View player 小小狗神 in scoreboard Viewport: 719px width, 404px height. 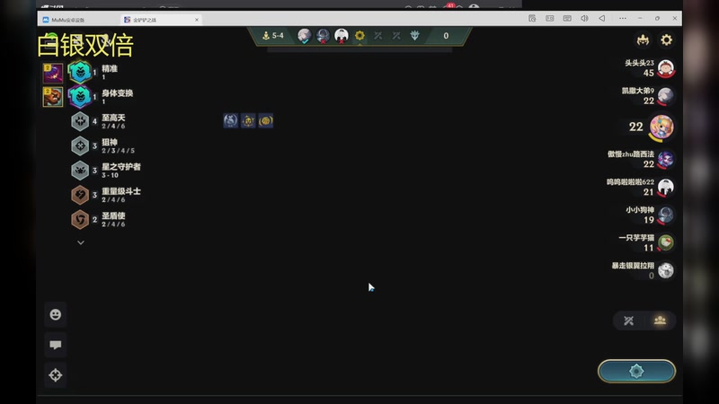click(649, 215)
